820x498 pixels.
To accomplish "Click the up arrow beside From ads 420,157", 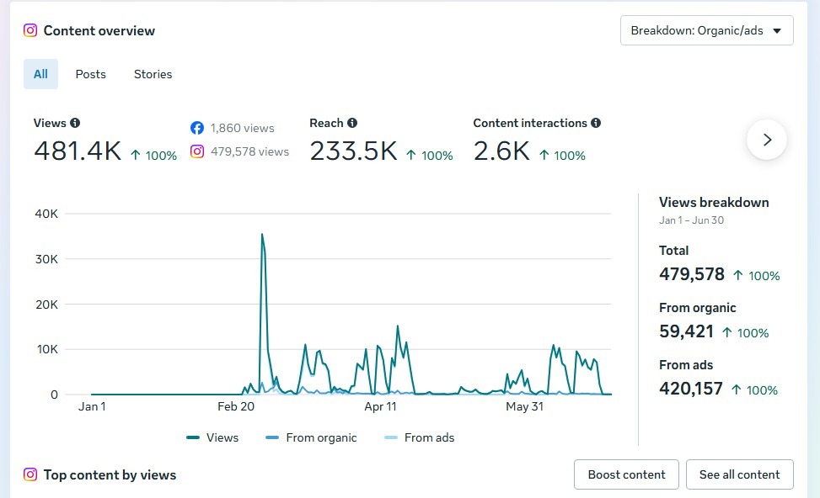I will (737, 389).
